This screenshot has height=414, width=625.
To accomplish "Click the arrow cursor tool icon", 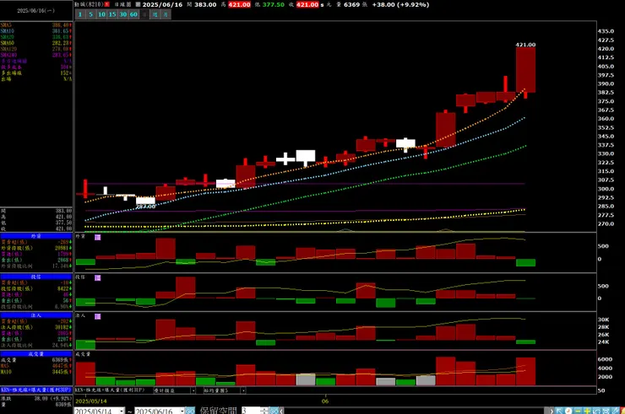I will click(x=559, y=411).
